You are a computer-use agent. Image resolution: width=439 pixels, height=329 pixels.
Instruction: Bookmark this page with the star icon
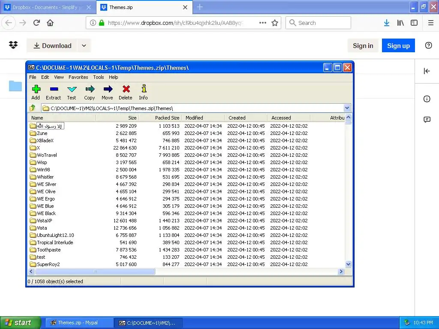[x=275, y=23]
